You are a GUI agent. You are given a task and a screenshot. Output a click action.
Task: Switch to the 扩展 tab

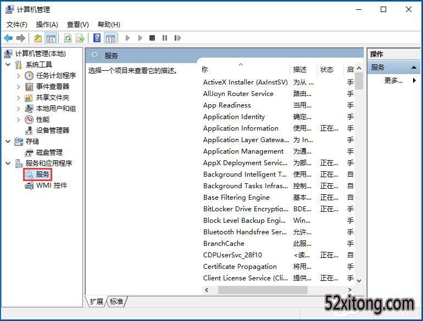(x=97, y=302)
